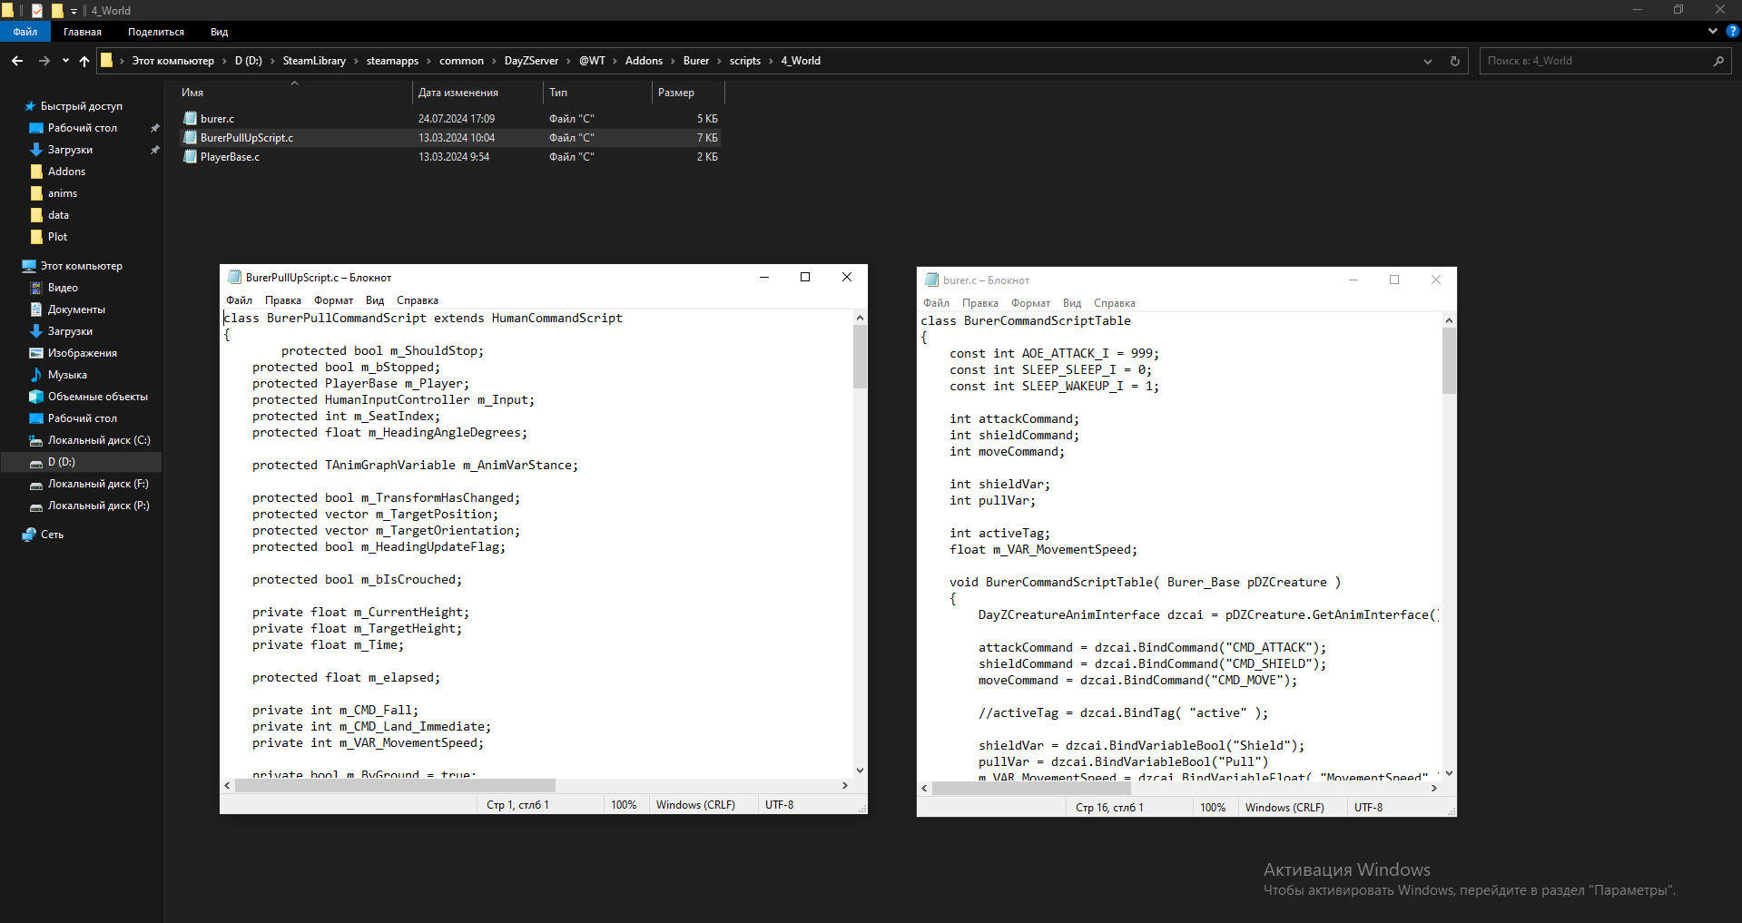This screenshot has height=923, width=1742.
Task: Open data folder in sidebar
Action: (58, 215)
